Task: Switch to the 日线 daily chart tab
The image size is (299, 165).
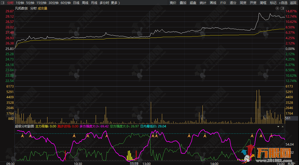Action: click(76, 3)
